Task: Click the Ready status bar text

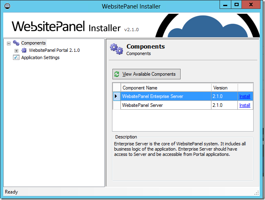Action: 11,192
